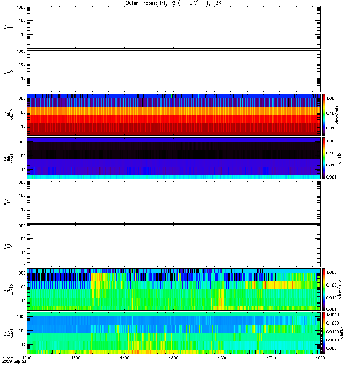Image resolution: width=347 pixels, height=371 pixels.
Task: Click the '0.001' value on thb scm1 color bar
Action: [331, 177]
